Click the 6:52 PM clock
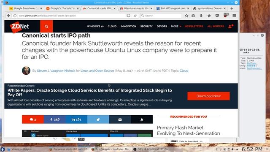 tap(252, 149)
